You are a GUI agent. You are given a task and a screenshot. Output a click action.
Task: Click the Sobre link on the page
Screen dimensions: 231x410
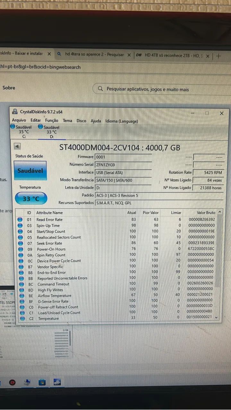[9, 87]
